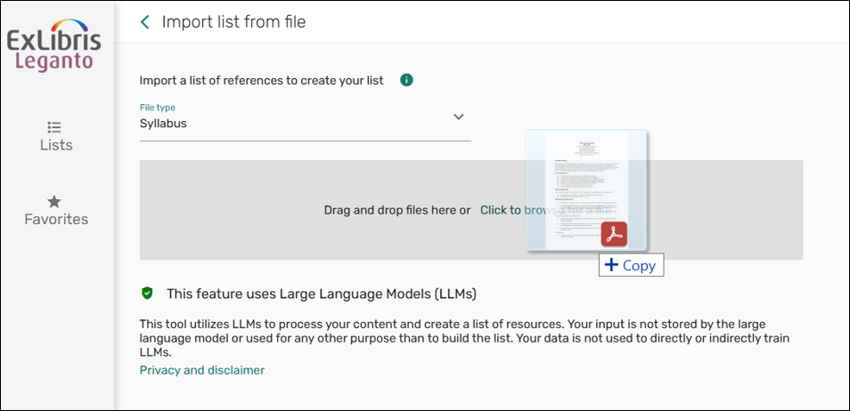This screenshot has height=411, width=850.
Task: Click the 'Import list from file' heading
Action: 233,22
